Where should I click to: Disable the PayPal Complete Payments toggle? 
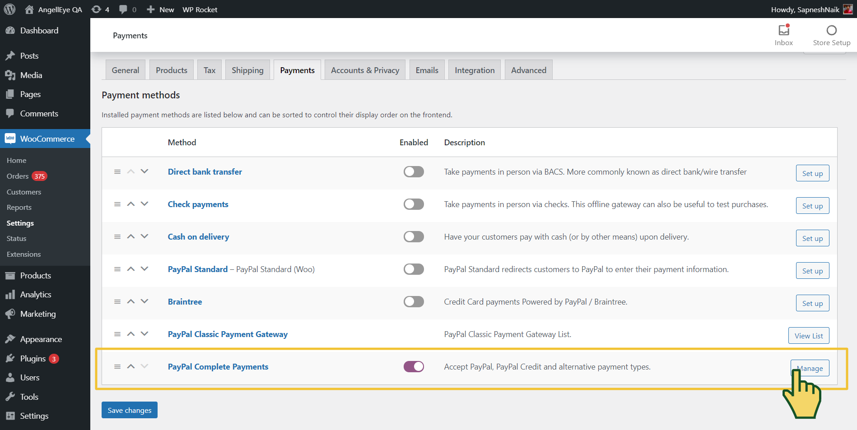414,366
